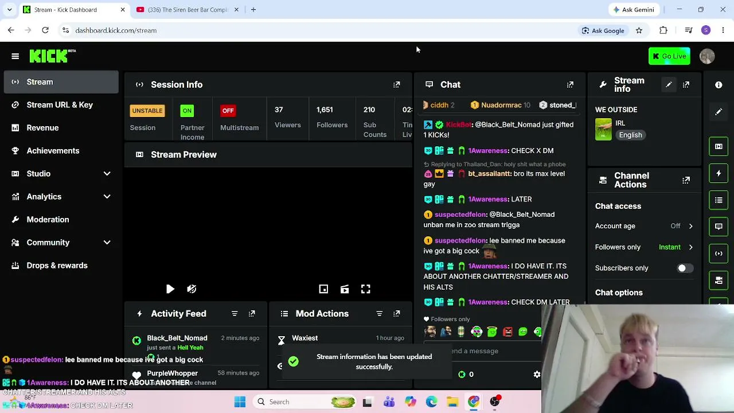The image size is (734, 413).
Task: Go back in browser
Action: point(11,30)
